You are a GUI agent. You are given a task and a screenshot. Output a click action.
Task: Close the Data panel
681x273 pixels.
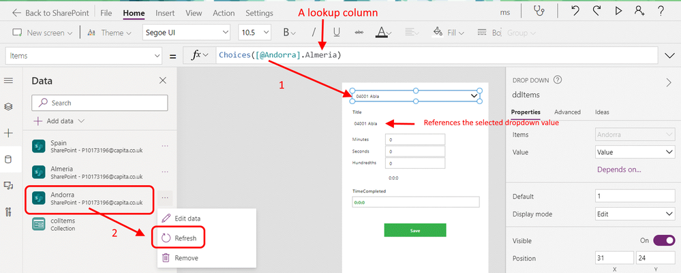click(163, 80)
